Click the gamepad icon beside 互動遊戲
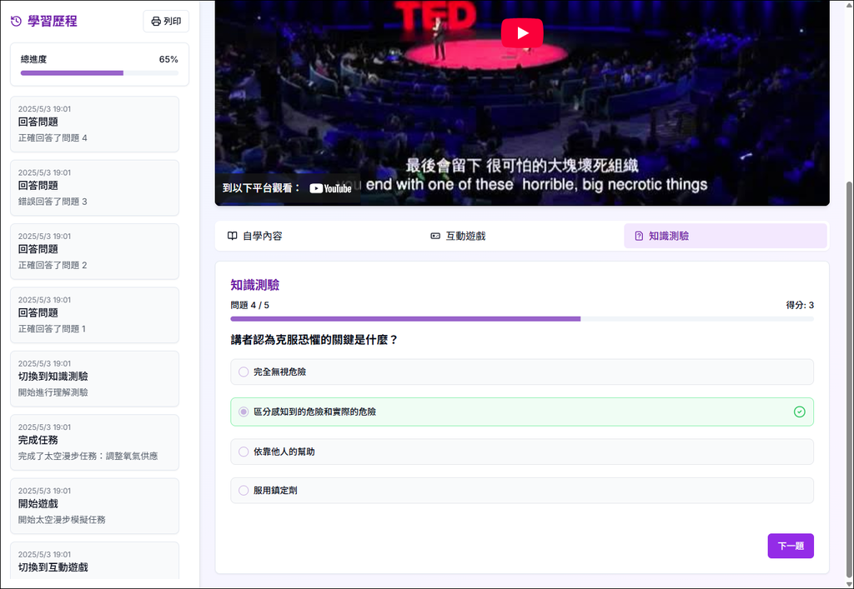The width and height of the screenshot is (854, 589). click(435, 236)
